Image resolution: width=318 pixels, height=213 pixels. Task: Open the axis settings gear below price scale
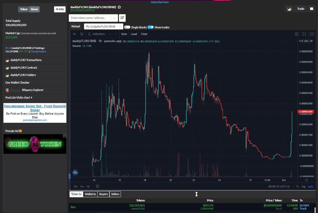pyautogui.click(x=307, y=180)
